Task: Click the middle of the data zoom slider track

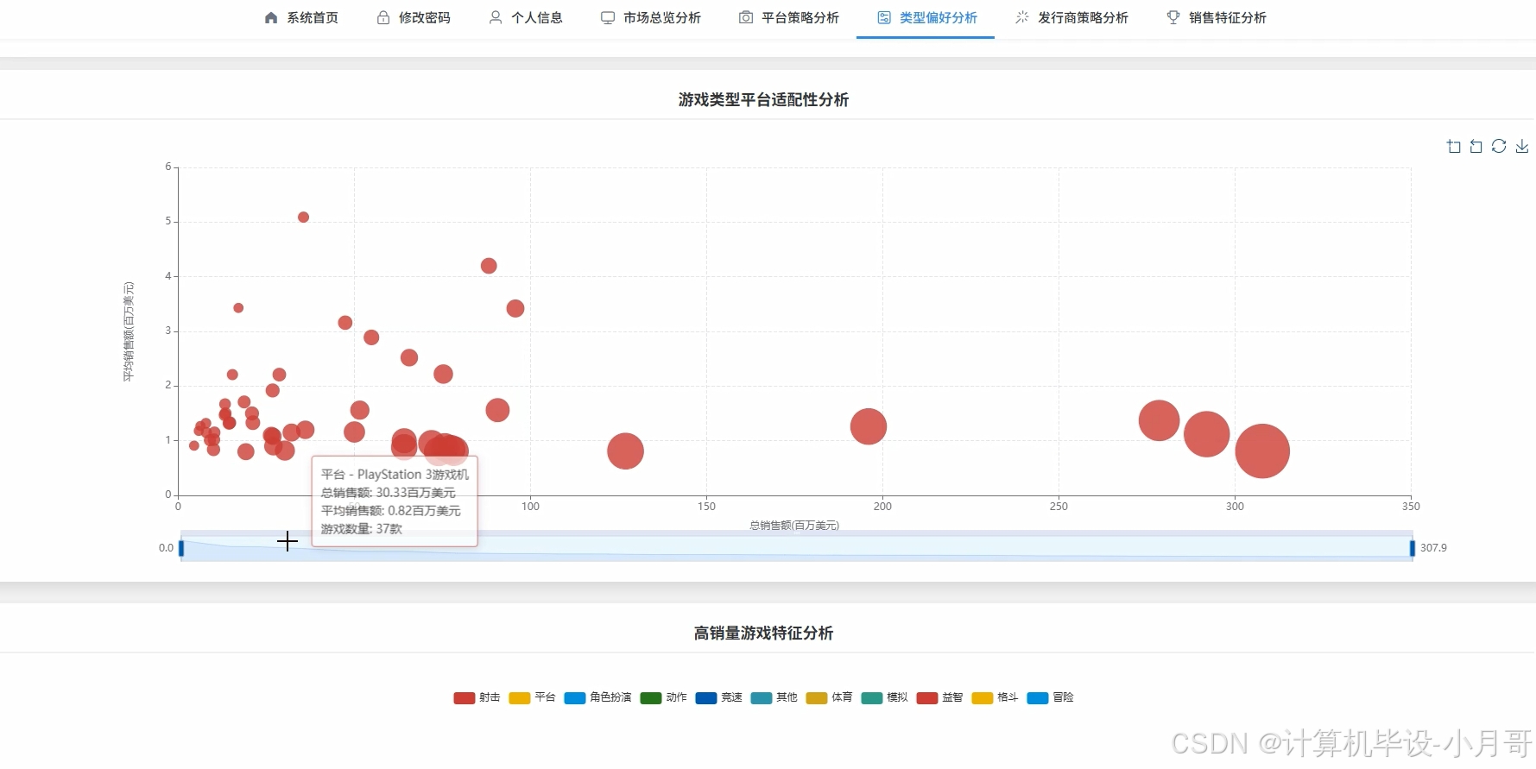Action: click(797, 548)
